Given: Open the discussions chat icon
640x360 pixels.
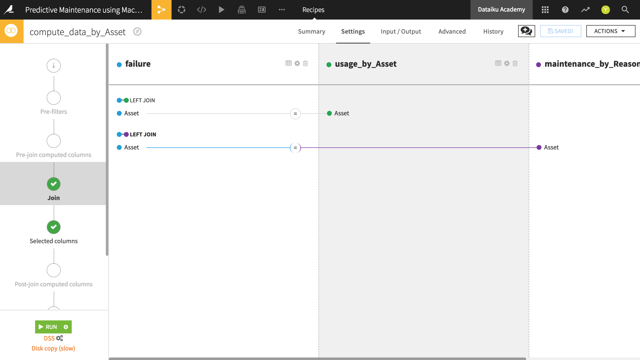Looking at the screenshot, I should (x=526, y=31).
